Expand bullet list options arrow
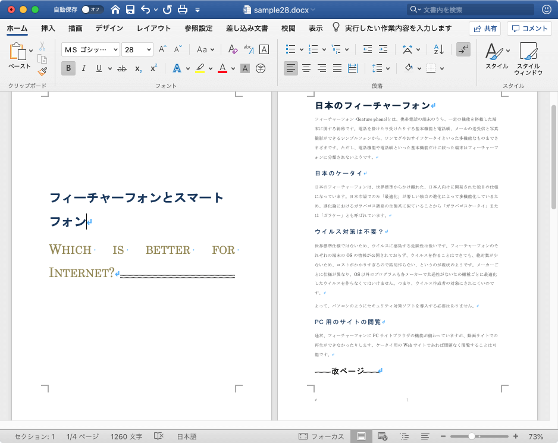The height and width of the screenshot is (443, 558). point(302,49)
